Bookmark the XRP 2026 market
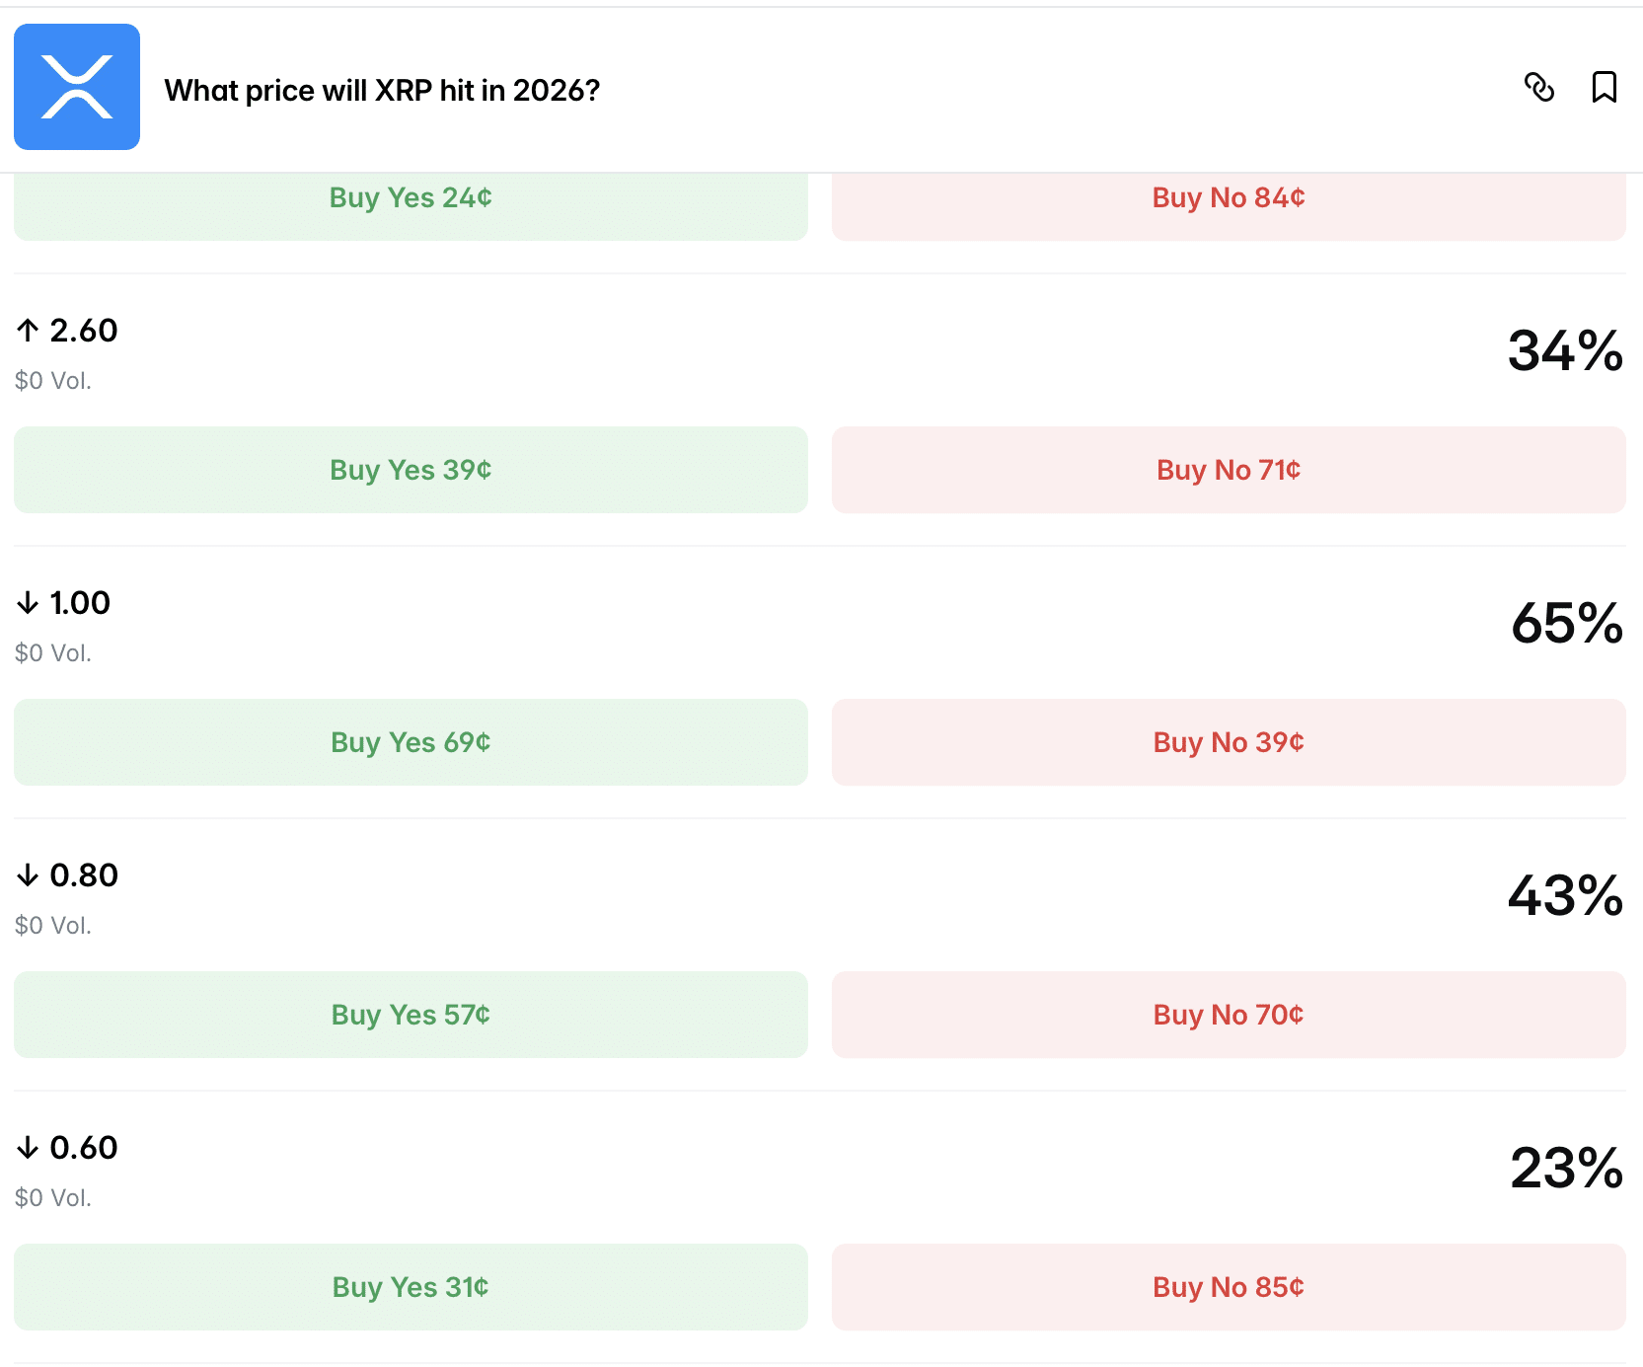The width and height of the screenshot is (1643, 1367). [1605, 88]
